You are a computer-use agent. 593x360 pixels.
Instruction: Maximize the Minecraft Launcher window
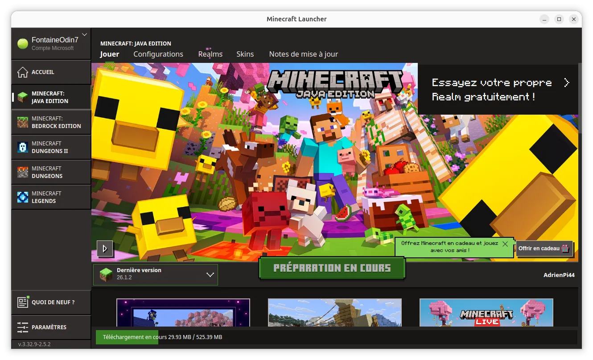(559, 19)
